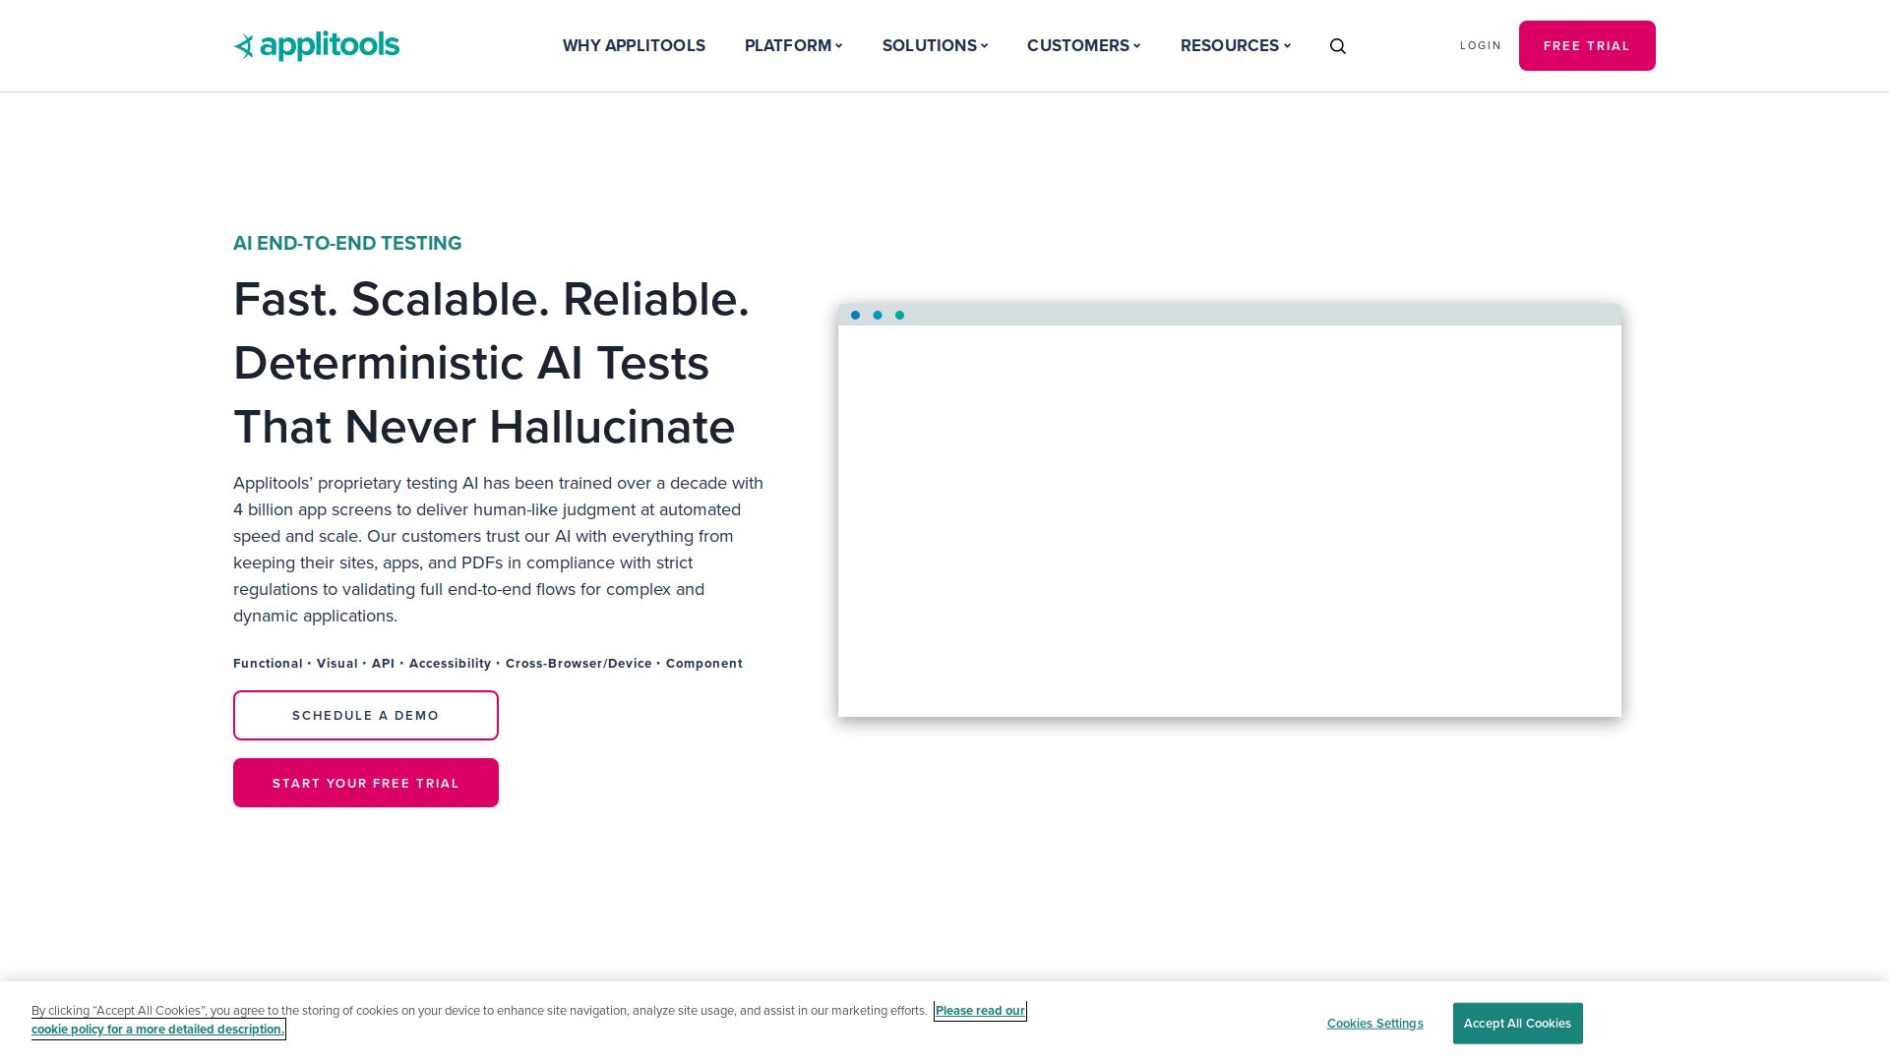Click the Login link

(x=1480, y=45)
